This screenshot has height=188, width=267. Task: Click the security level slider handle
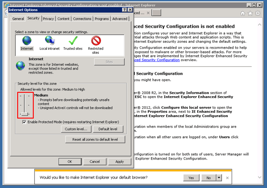pos(25,114)
